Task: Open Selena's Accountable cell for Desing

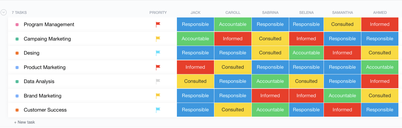Action: 306,53
